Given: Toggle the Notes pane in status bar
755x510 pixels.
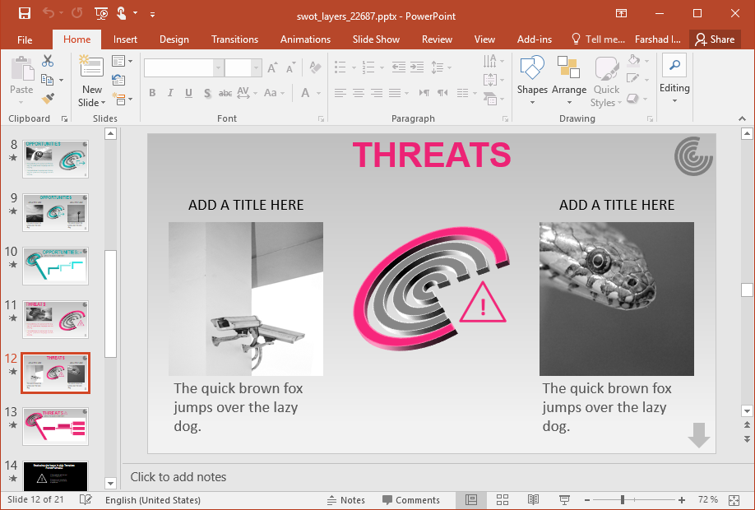Looking at the screenshot, I should [x=346, y=500].
